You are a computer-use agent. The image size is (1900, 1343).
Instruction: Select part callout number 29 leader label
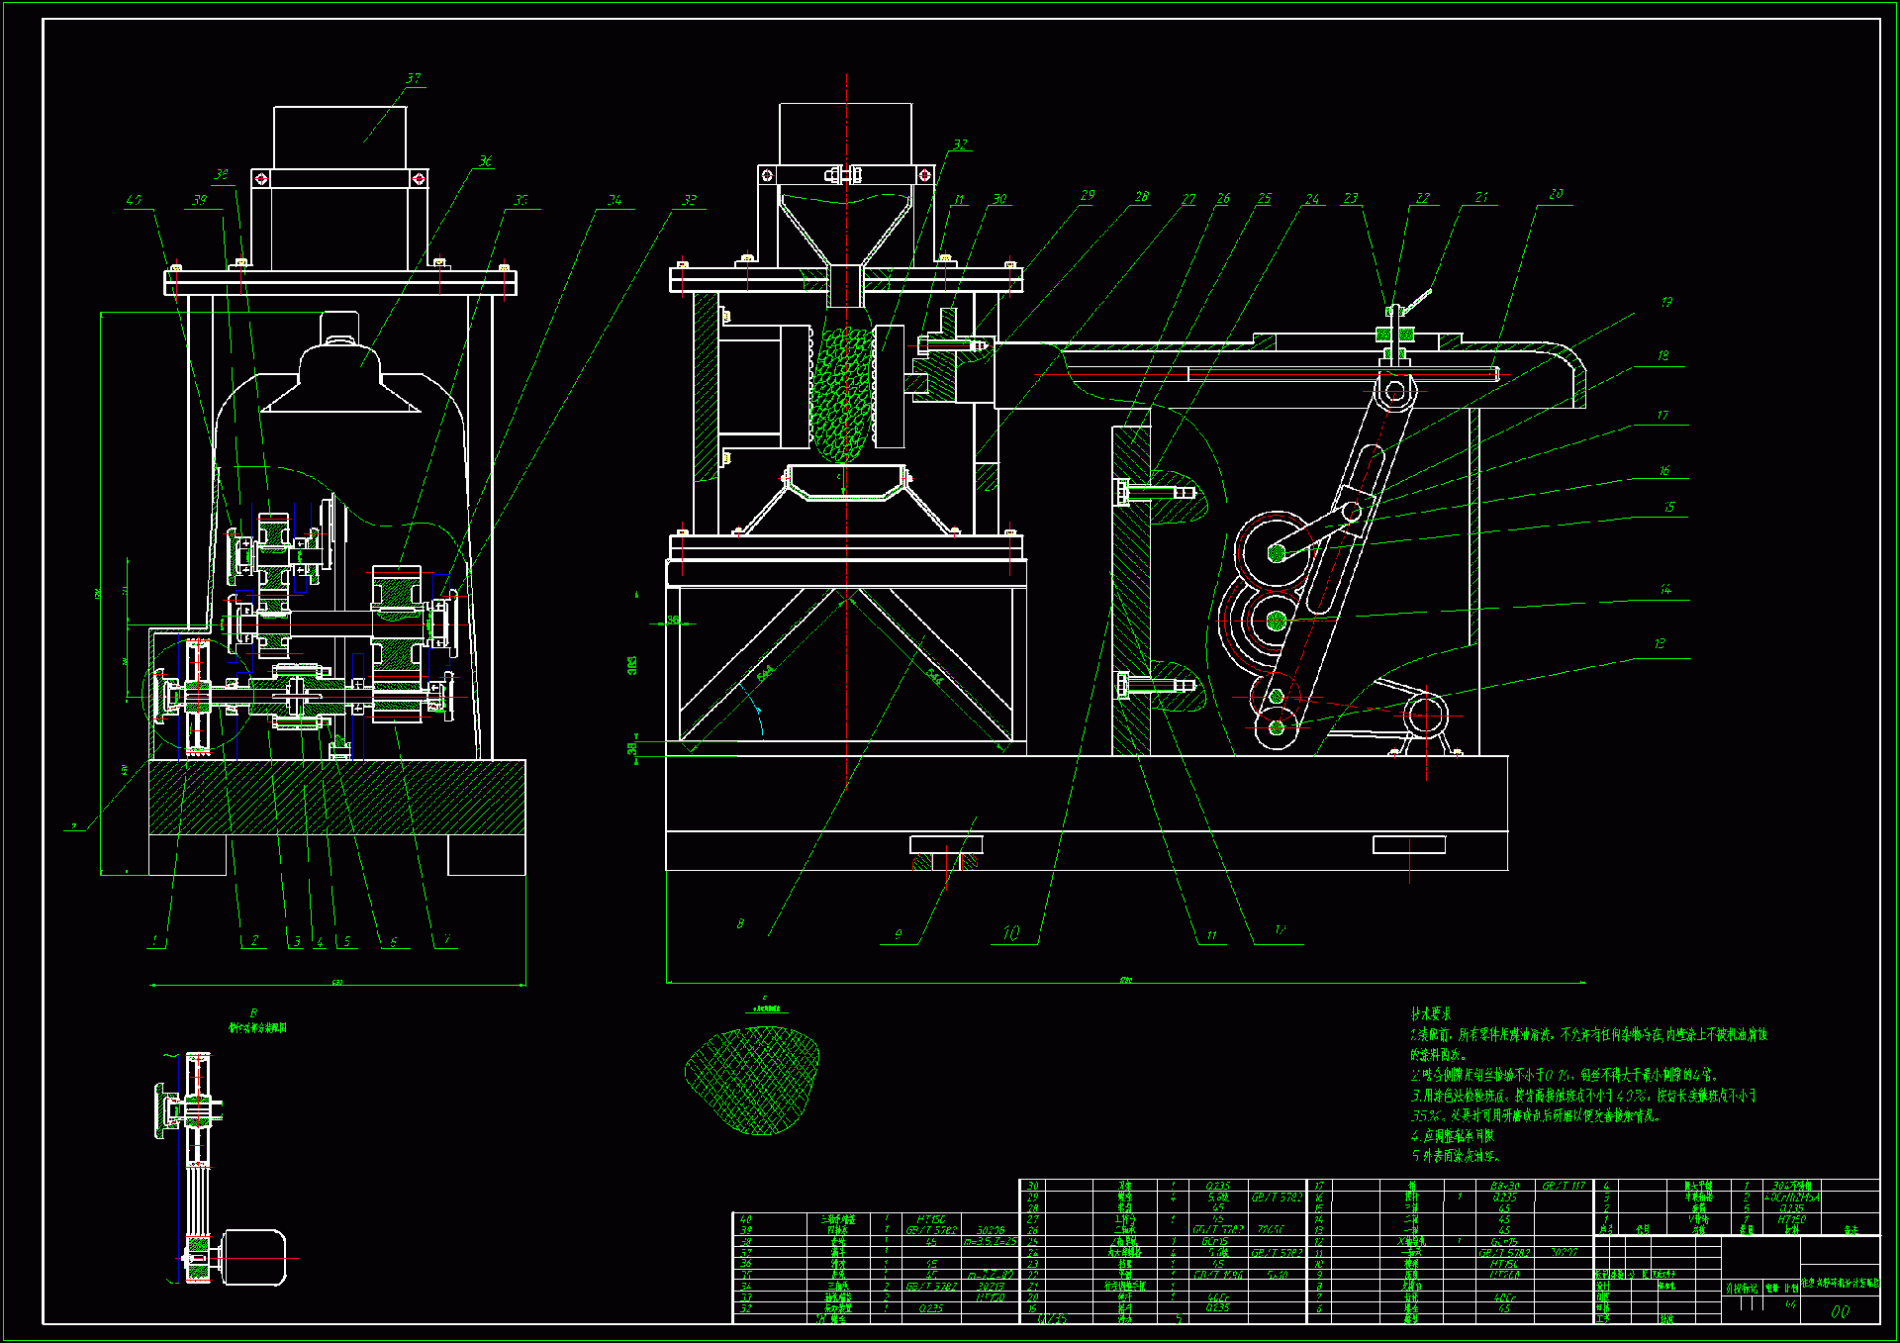(1088, 195)
